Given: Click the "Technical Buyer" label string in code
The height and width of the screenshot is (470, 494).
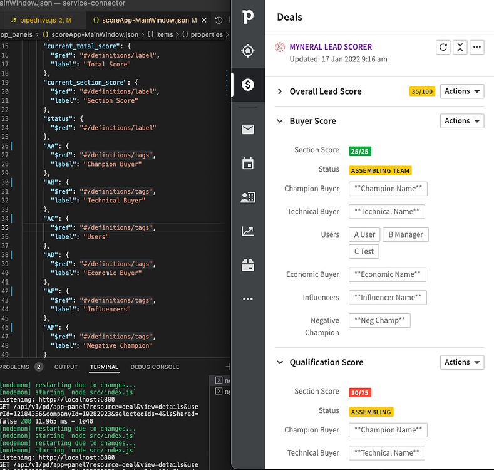Looking at the screenshot, I should (115, 201).
